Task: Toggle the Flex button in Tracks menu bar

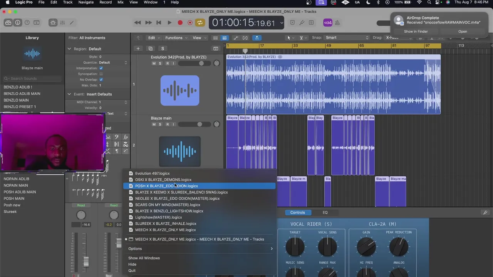Action: pyautogui.click(x=245, y=38)
